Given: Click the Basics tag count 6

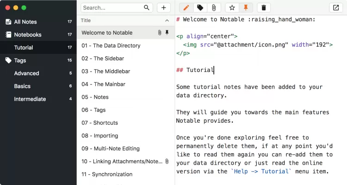Looking at the screenshot, I should (71, 86).
